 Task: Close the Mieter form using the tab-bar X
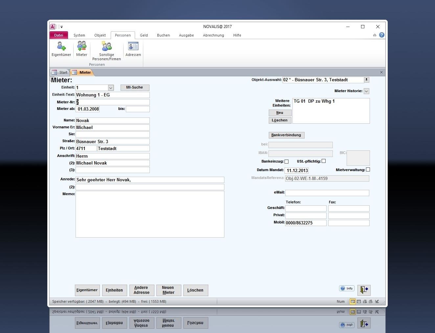(381, 72)
